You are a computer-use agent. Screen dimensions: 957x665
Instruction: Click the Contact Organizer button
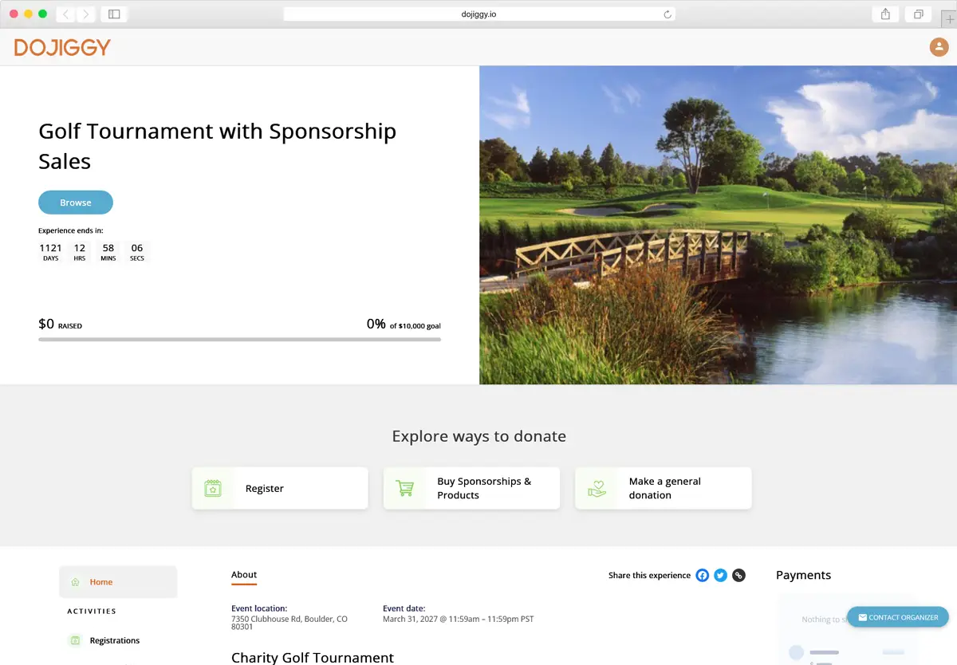pos(898,616)
